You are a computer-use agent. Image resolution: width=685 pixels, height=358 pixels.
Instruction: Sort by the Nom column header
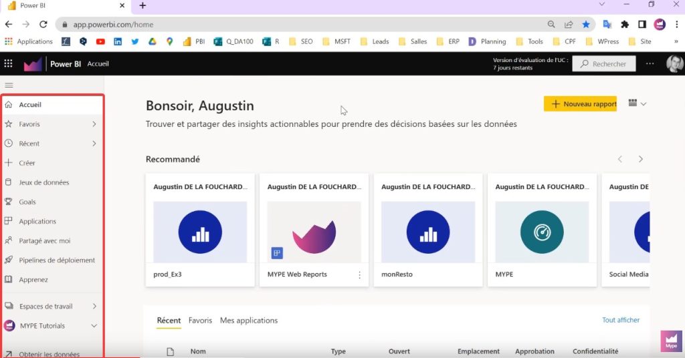[x=198, y=351]
